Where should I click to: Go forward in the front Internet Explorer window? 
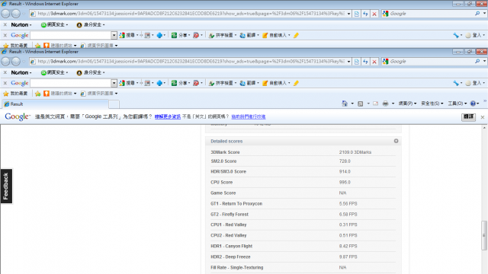click(16, 62)
